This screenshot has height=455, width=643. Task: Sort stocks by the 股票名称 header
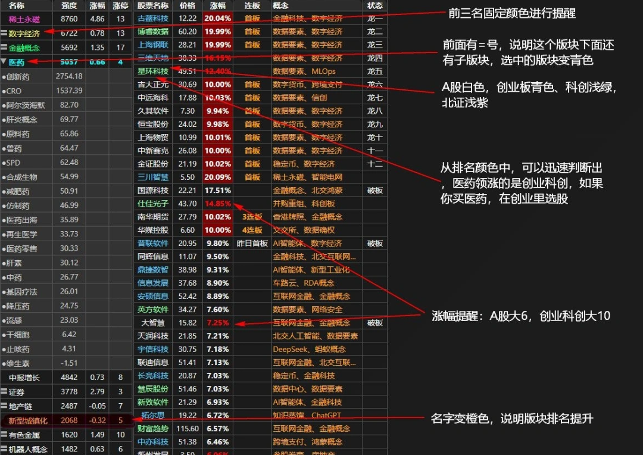(153, 6)
